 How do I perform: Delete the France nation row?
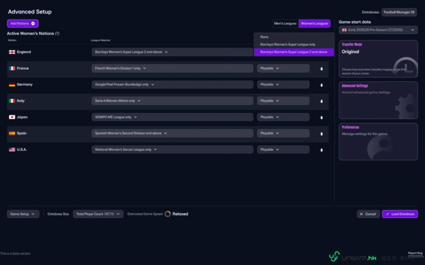(x=322, y=68)
